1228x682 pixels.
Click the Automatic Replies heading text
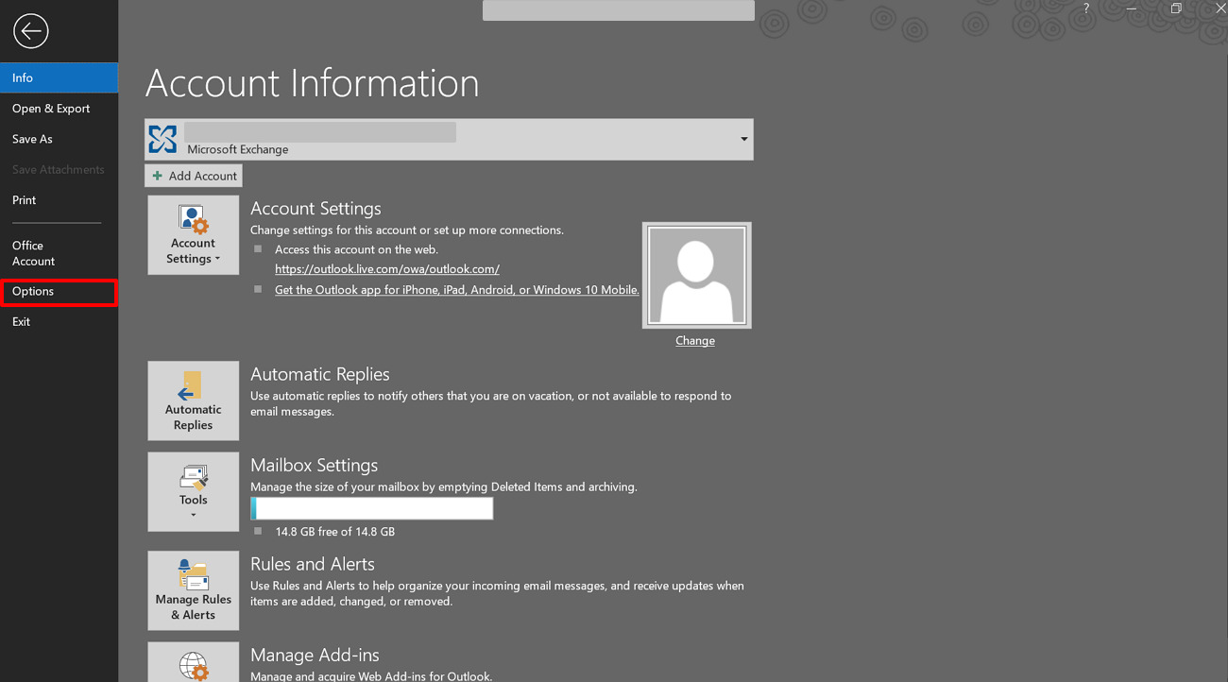[320, 374]
